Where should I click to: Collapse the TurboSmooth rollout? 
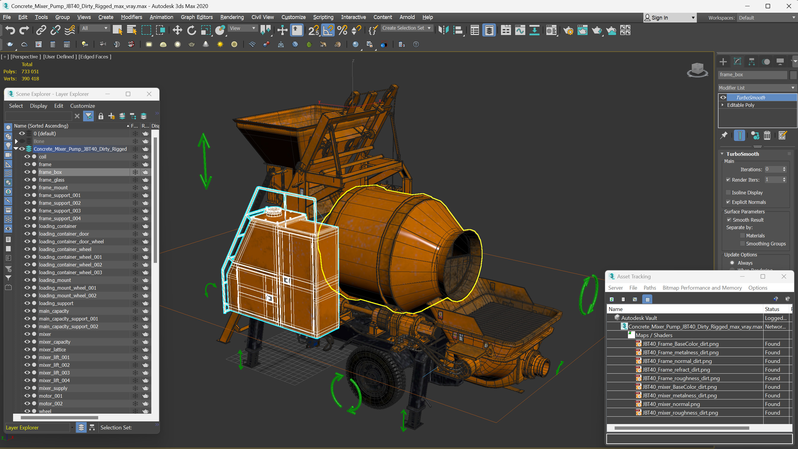(722, 154)
